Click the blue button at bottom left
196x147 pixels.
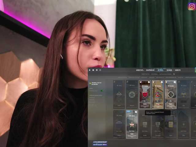click(100, 143)
